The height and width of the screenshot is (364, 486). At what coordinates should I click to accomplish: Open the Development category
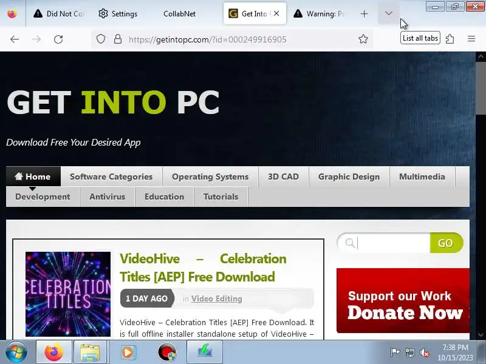point(43,197)
